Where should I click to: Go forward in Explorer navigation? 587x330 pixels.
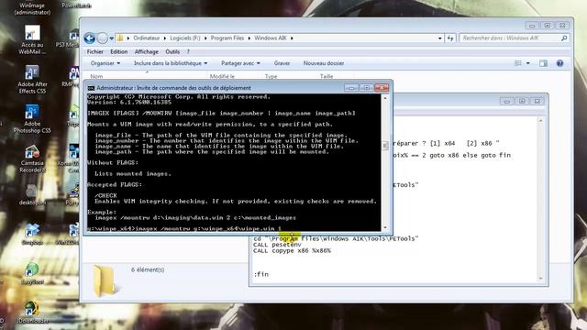pyautogui.click(x=102, y=38)
